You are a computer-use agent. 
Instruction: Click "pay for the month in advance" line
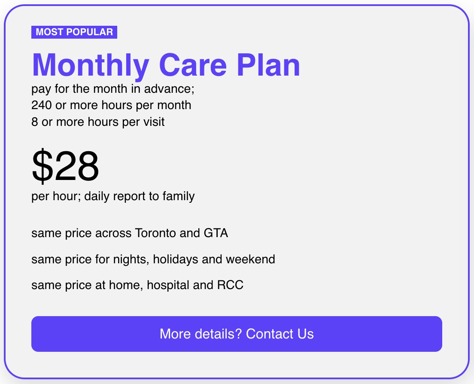(x=113, y=89)
